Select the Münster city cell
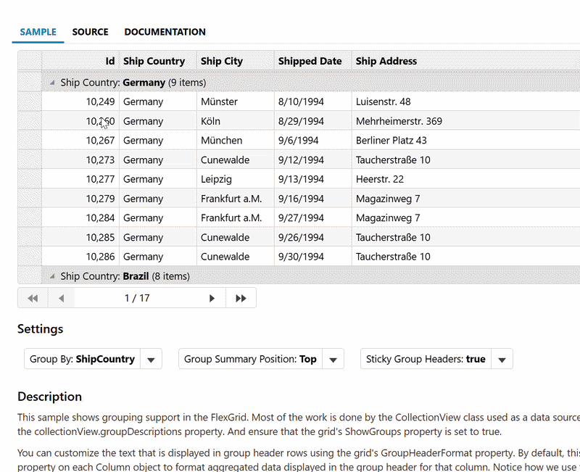Viewport: 580px width, 472px height. pyautogui.click(x=236, y=102)
